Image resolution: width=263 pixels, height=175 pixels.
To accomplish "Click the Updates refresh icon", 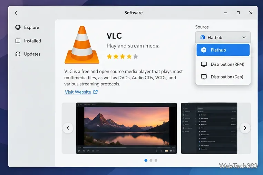I will click(18, 54).
